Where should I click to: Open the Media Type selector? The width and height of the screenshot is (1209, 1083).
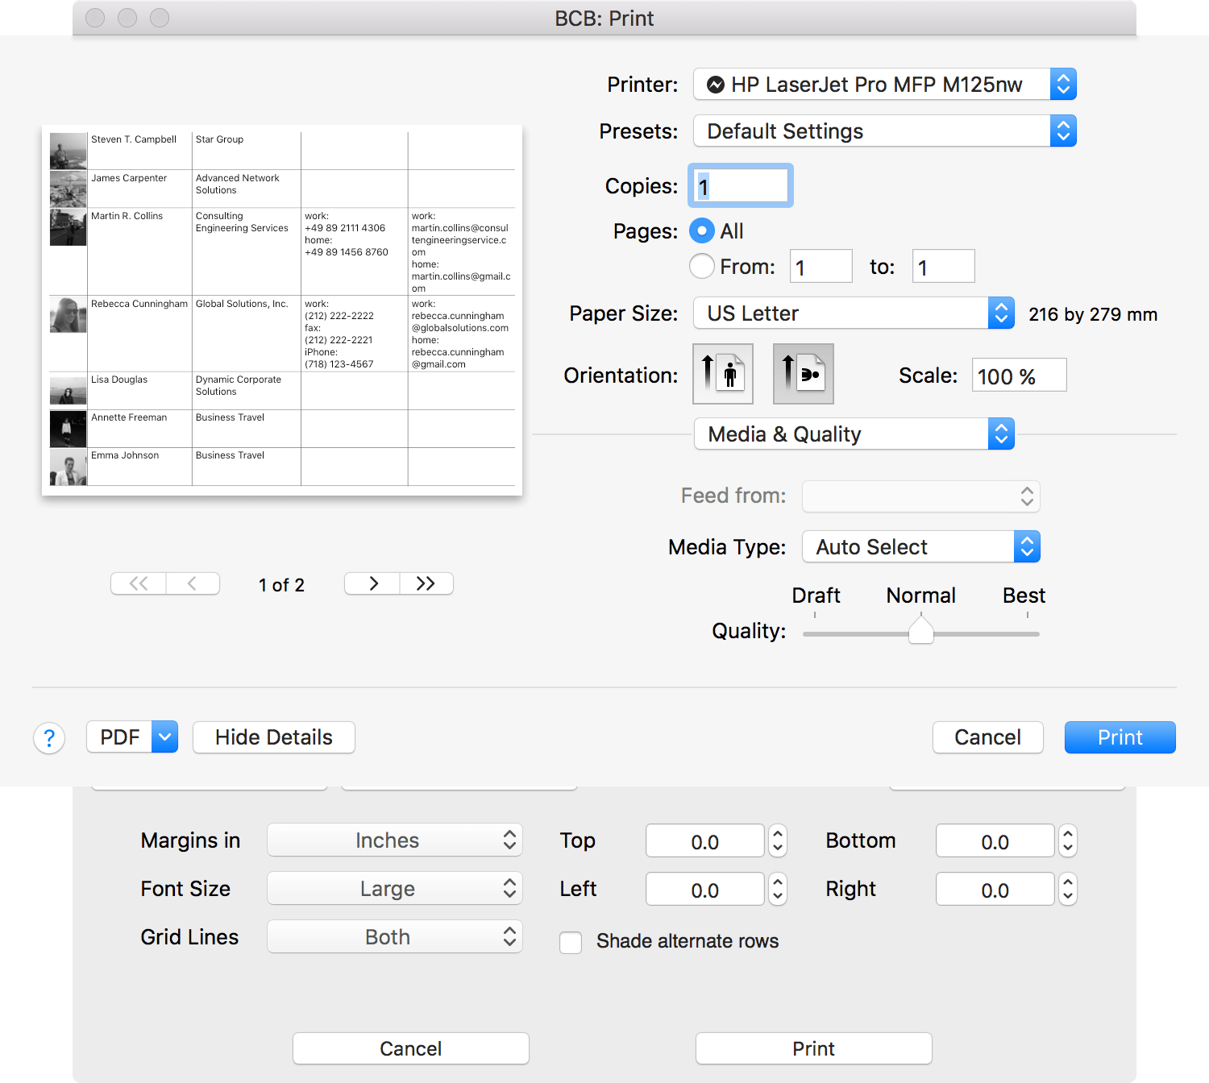tap(920, 546)
